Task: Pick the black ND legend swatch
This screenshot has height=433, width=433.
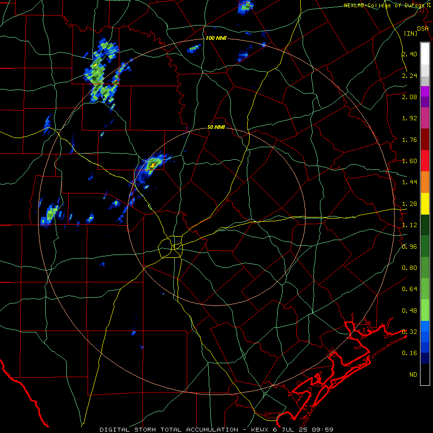Action: (425, 374)
